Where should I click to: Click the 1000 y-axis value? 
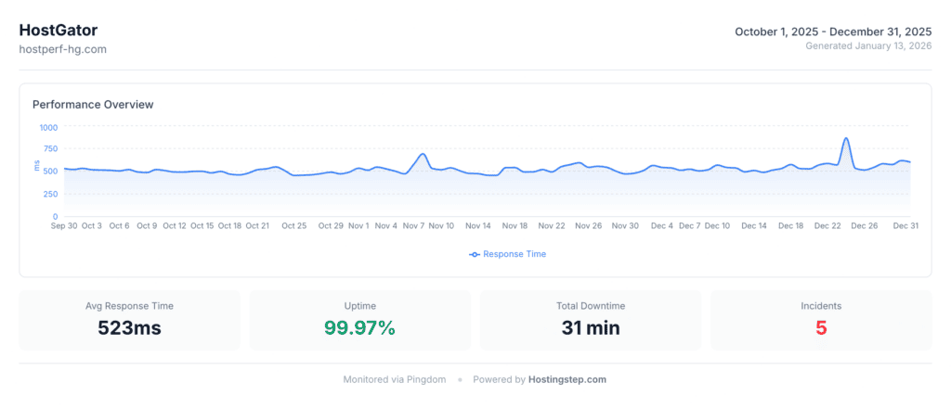point(48,128)
